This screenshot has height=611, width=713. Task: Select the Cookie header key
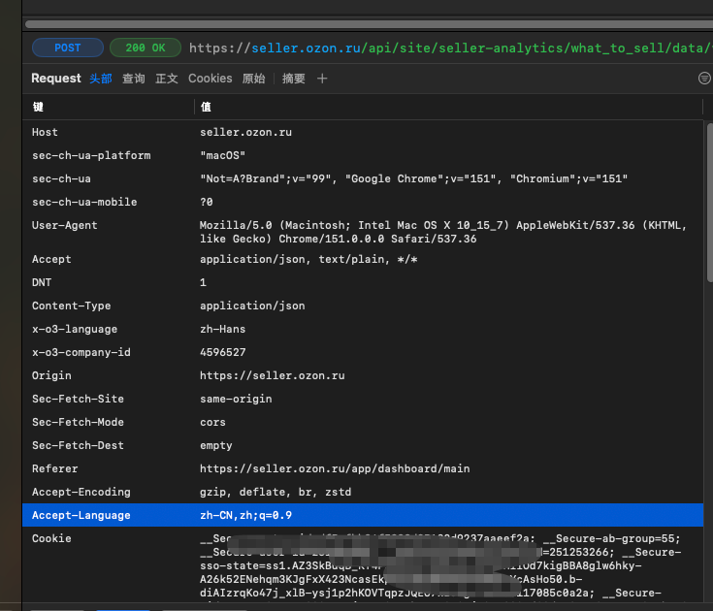[x=51, y=538]
